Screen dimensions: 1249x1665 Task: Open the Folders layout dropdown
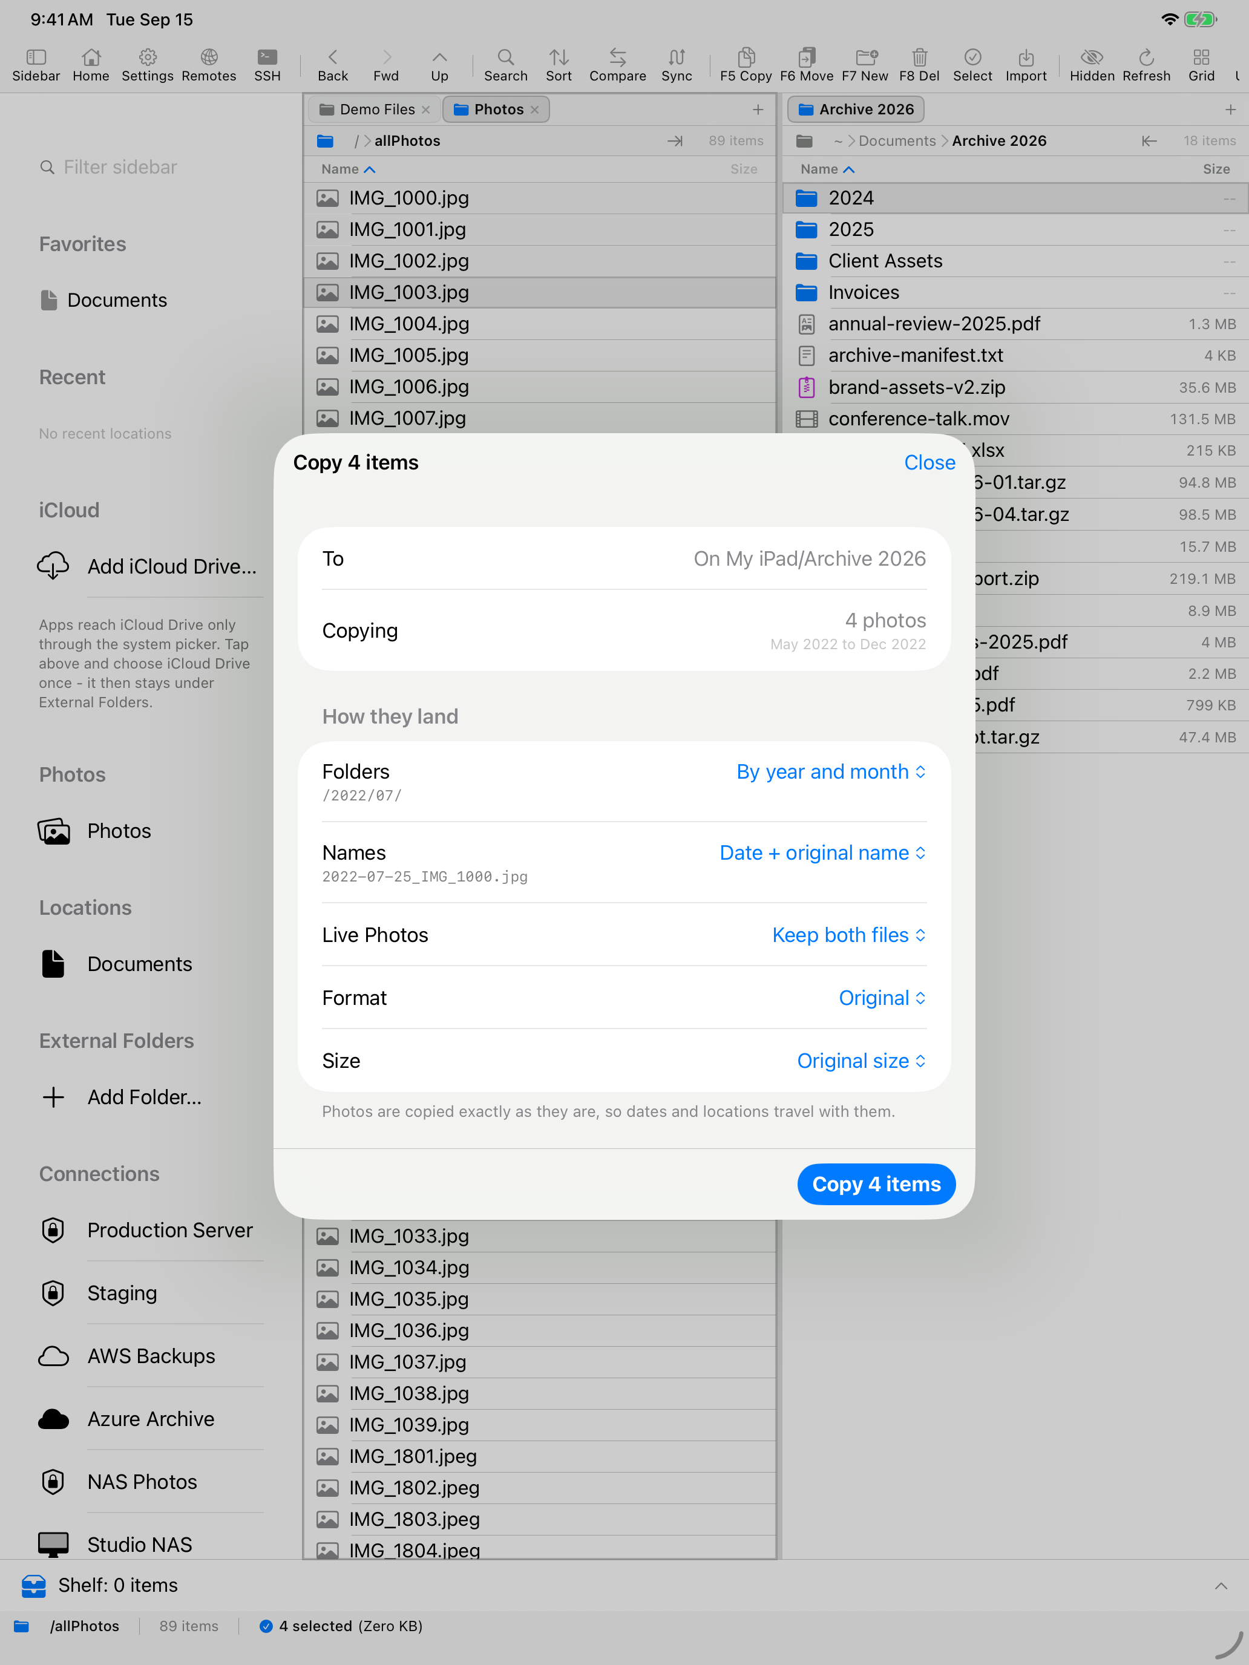831,771
